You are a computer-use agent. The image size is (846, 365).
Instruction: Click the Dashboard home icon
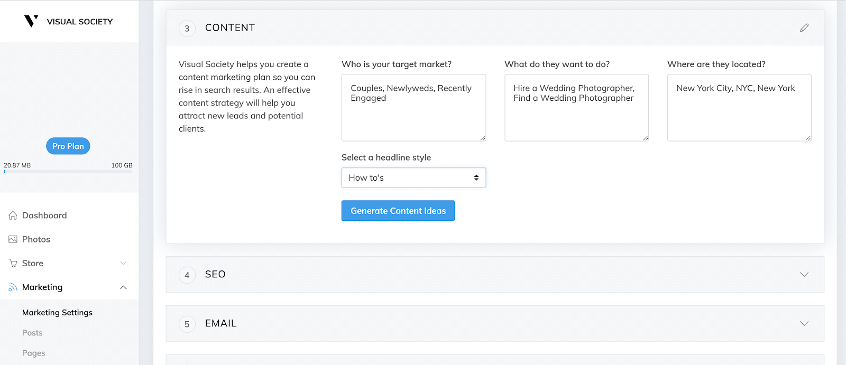pyautogui.click(x=13, y=216)
